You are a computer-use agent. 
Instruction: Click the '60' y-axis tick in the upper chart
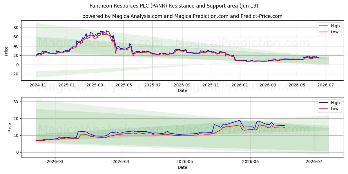point(17,37)
